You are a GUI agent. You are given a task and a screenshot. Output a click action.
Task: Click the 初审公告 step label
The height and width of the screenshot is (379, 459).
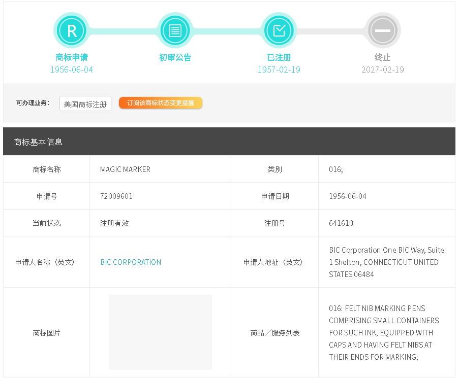point(175,57)
